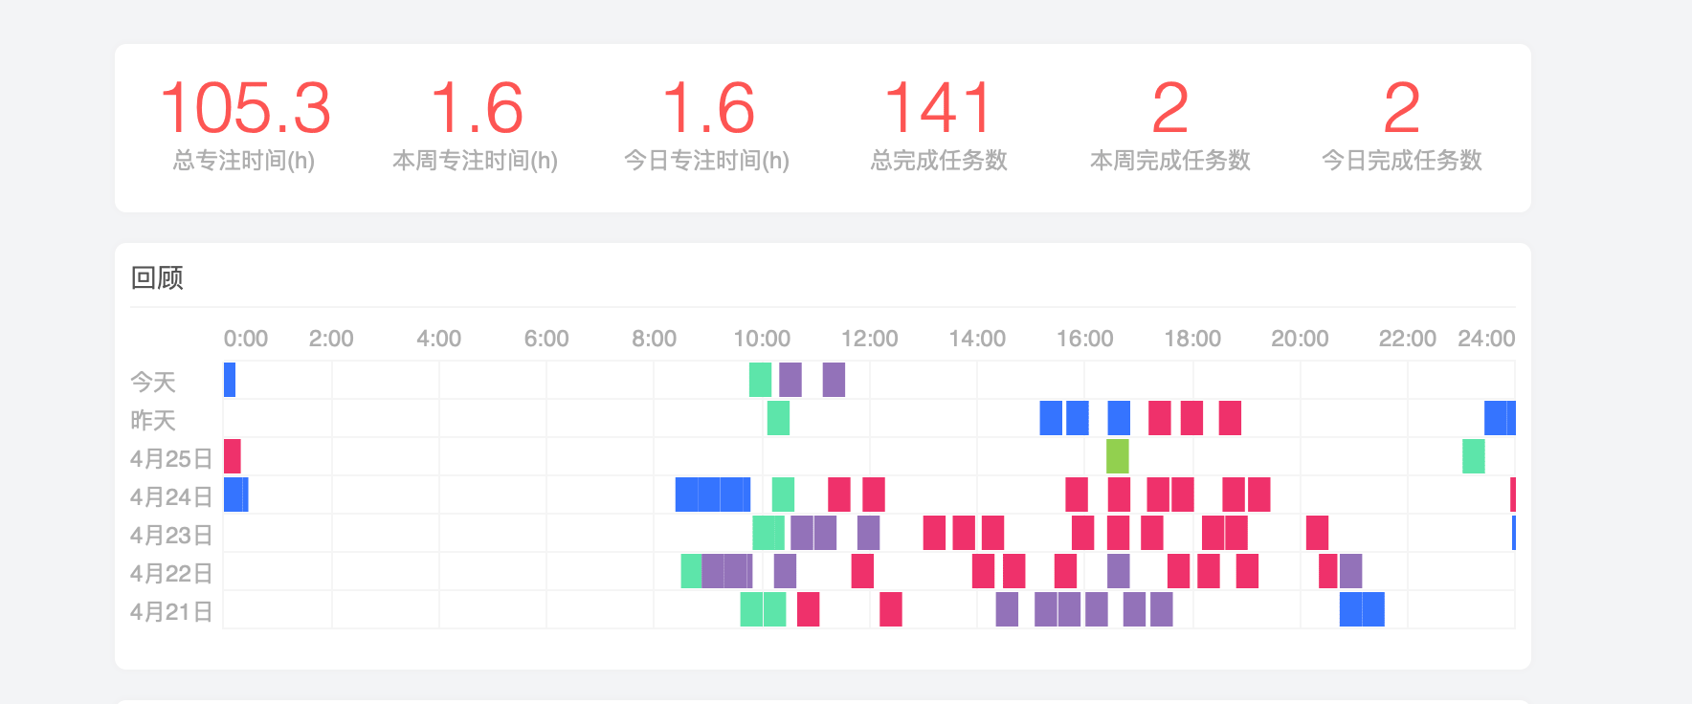Click the long blue block before 10:00 on 4月24日

[x=713, y=495]
